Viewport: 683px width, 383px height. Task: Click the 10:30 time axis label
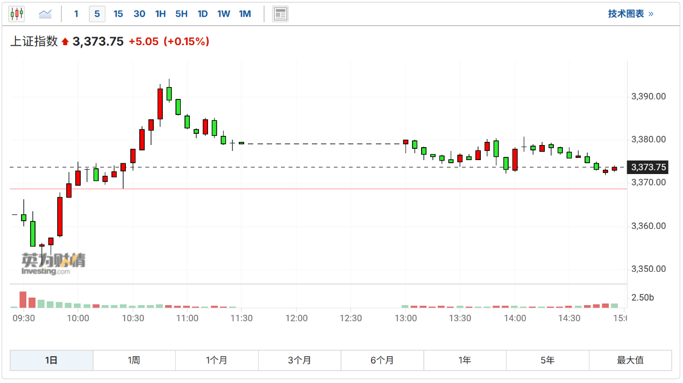click(133, 318)
